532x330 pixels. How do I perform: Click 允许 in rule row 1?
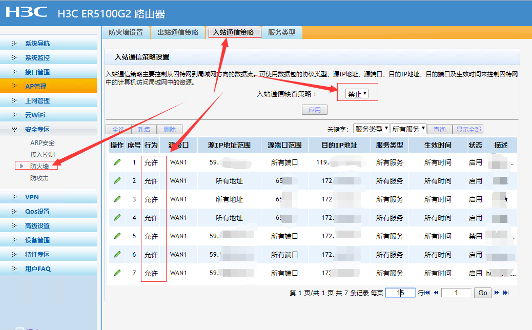(151, 162)
